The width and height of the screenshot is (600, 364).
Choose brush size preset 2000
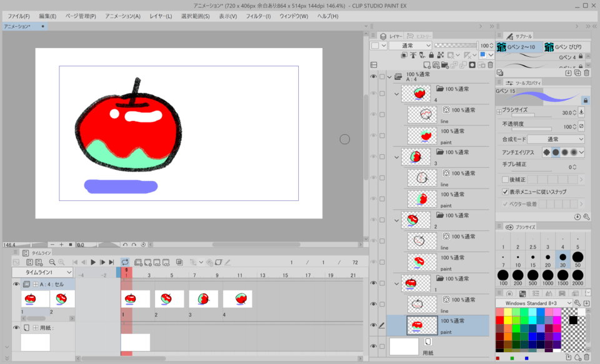(x=577, y=278)
